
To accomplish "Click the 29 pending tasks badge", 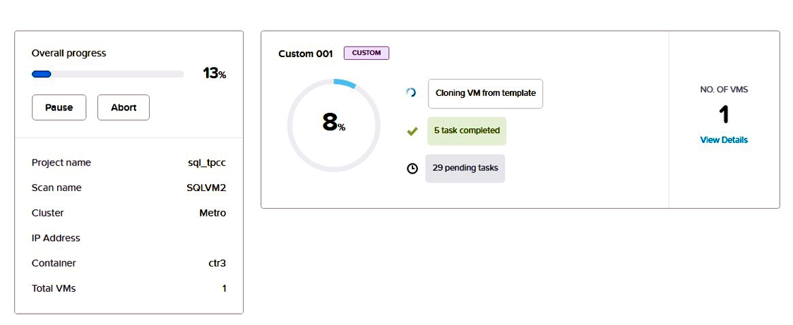I will [465, 168].
